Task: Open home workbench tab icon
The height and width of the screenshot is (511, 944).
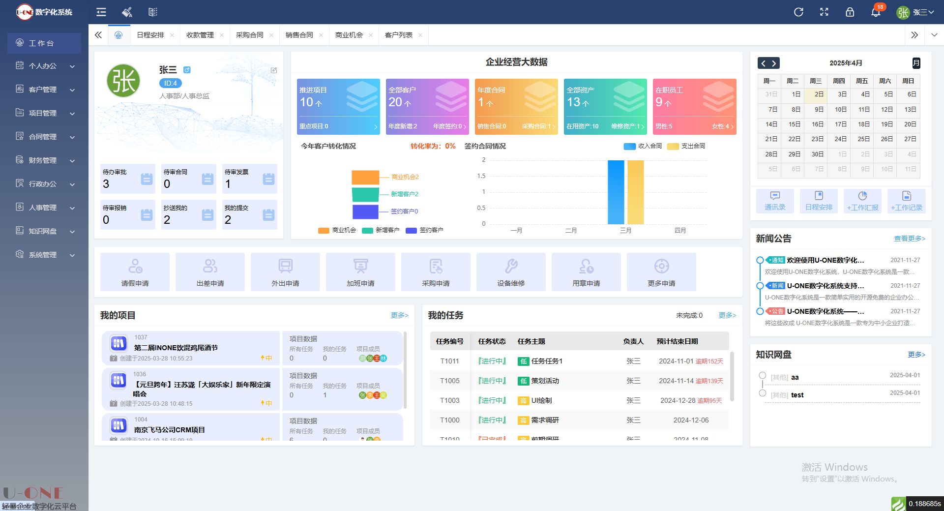Action: (118, 35)
